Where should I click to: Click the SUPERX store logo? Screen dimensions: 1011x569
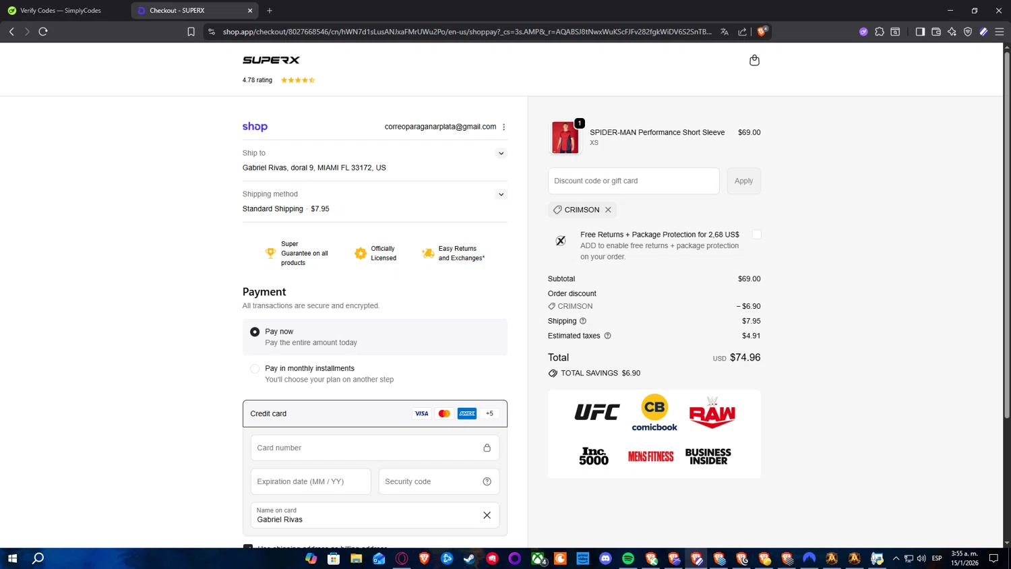[271, 60]
